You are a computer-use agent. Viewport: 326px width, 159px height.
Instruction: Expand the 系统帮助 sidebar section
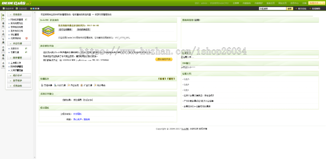(x=19, y=86)
